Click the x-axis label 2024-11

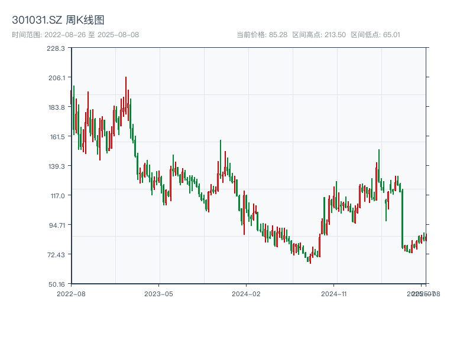333,294
